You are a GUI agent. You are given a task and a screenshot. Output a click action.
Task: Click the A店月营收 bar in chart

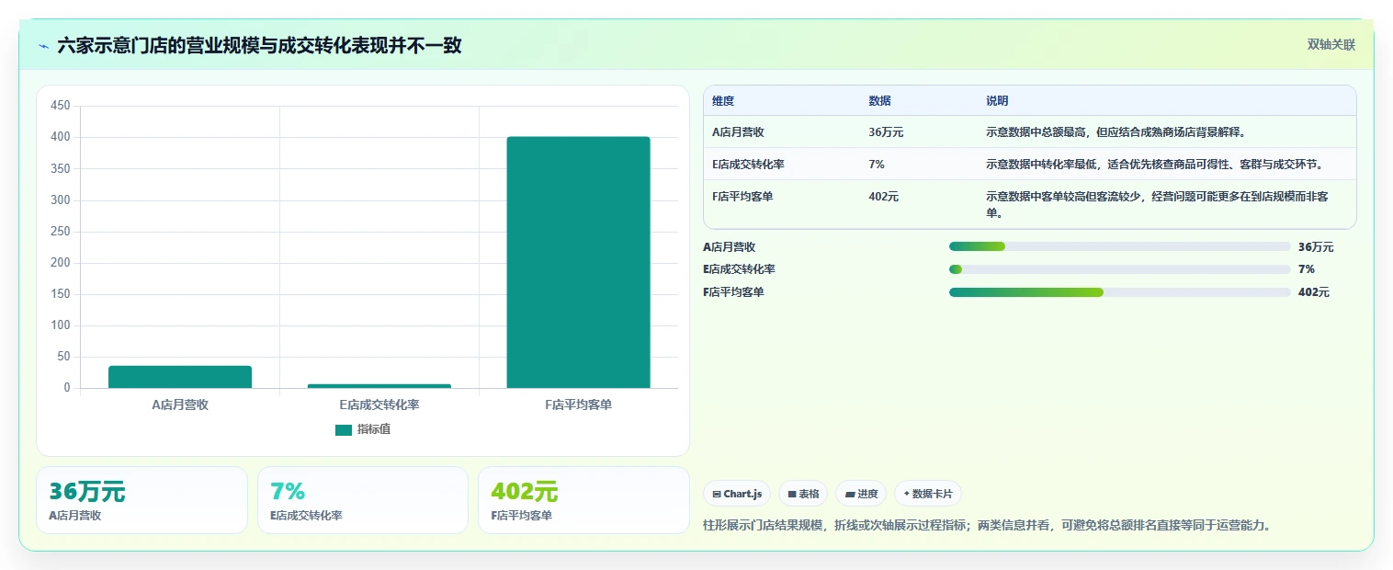click(180, 377)
